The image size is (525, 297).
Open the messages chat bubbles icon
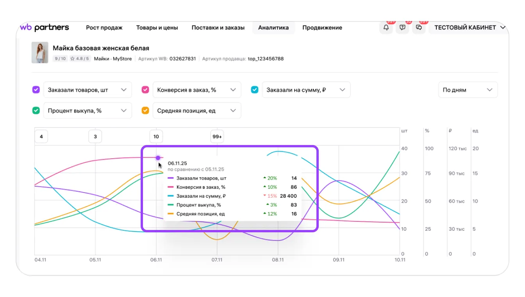(x=419, y=28)
